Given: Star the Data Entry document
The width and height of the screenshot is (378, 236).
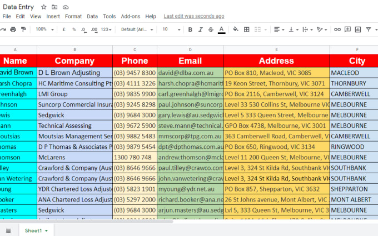Looking at the screenshot, I should pos(43,7).
